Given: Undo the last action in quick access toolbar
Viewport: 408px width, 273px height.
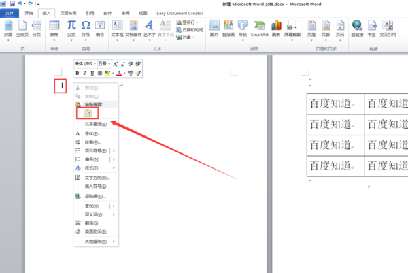Looking at the screenshot, I should pos(20,4).
